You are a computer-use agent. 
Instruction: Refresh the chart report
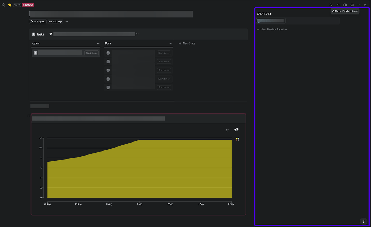click(227, 130)
